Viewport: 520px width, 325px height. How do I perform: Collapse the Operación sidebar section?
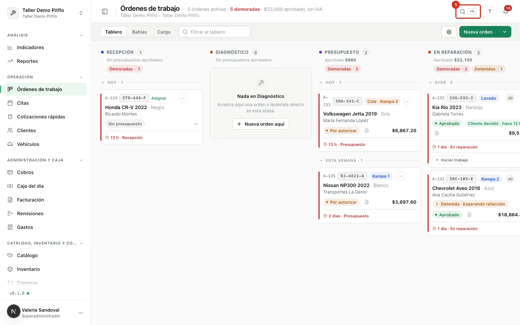(x=81, y=77)
